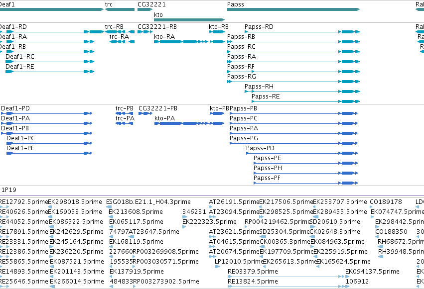Viewport: 424px width, 289px height.
Task: Select the Papss-RG transcript
Action: (x=293, y=82)
